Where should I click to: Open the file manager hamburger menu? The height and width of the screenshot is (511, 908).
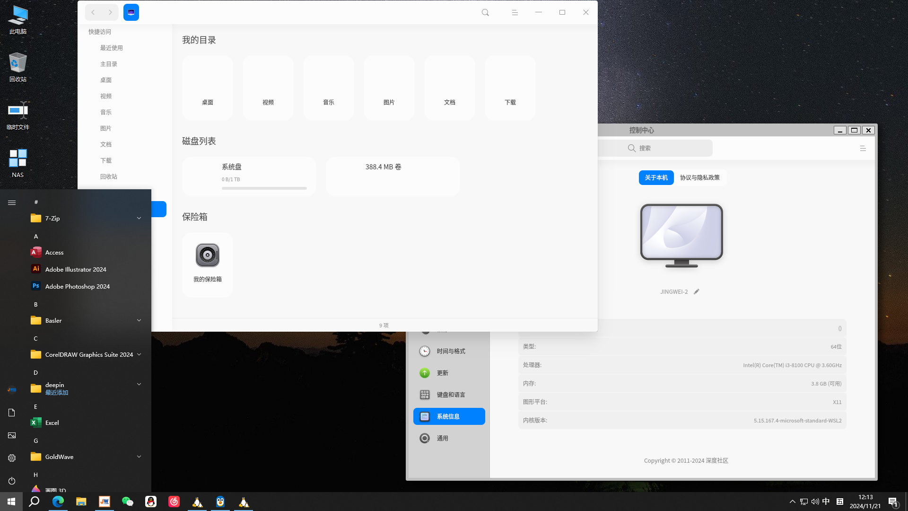click(515, 12)
